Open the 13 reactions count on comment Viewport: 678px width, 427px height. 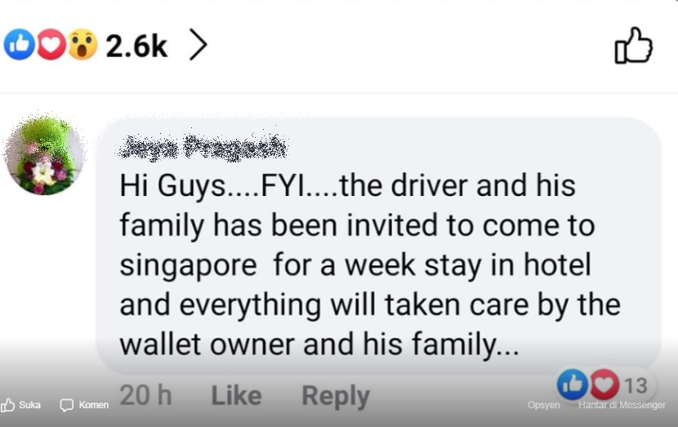636,386
